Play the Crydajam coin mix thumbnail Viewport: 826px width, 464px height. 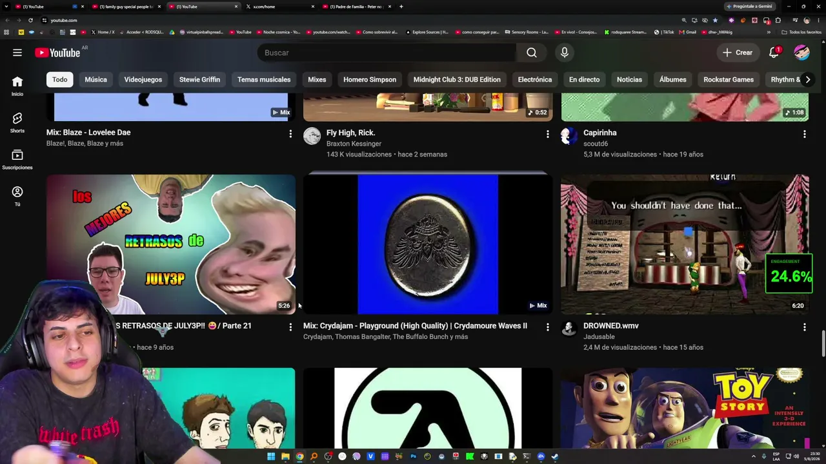[x=428, y=244]
